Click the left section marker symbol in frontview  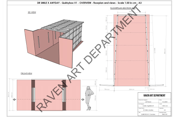[14, 100]
